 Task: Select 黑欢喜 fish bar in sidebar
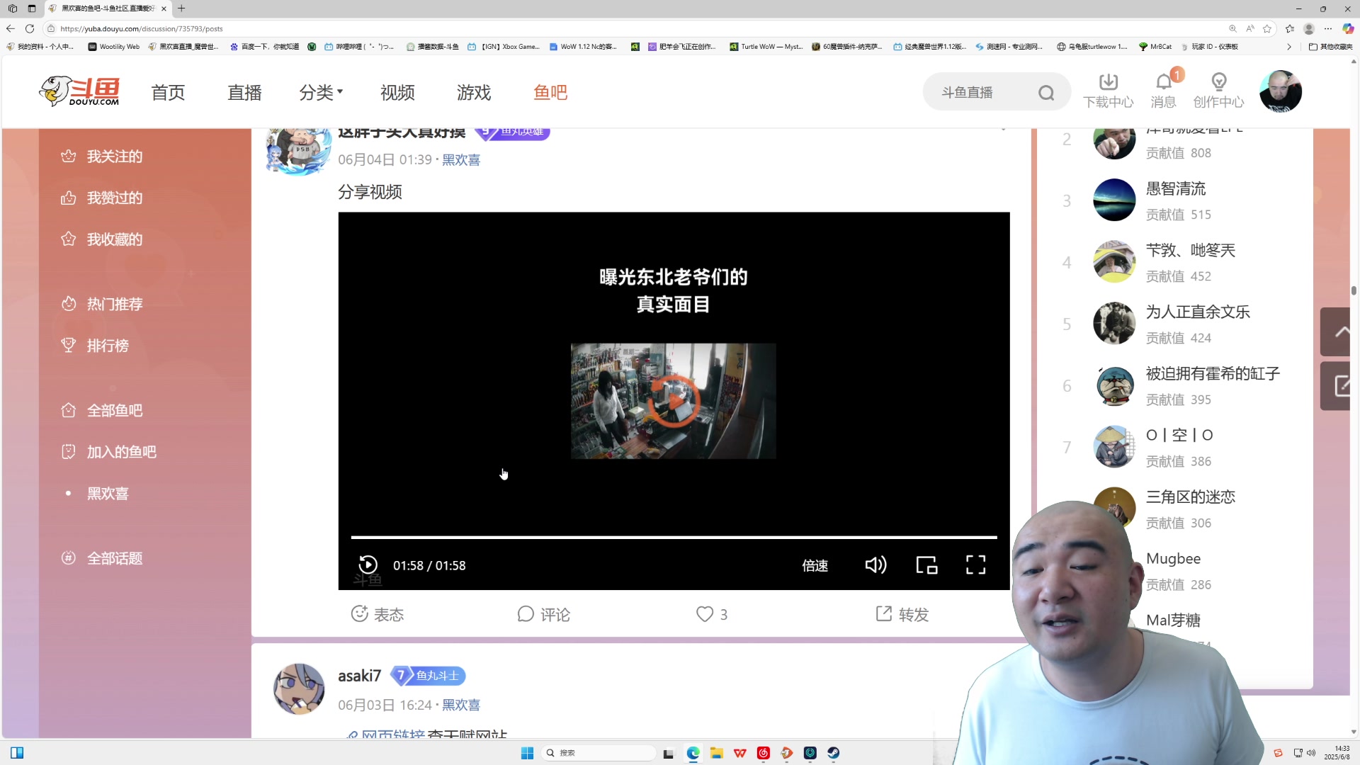click(108, 494)
